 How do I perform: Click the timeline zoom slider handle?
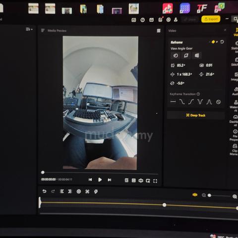[x=209, y=195]
